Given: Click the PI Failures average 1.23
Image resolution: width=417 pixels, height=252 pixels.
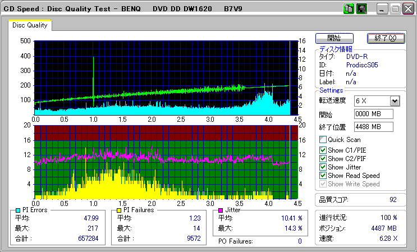Looking at the screenshot, I should tap(195, 218).
